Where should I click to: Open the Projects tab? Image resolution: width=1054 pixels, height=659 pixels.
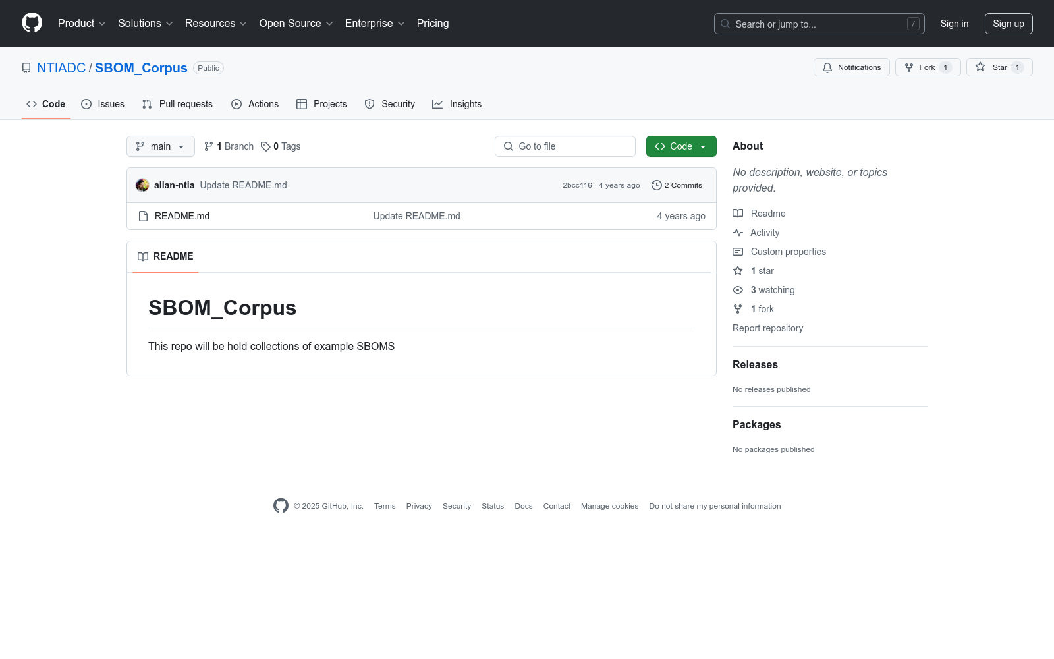tap(321, 104)
